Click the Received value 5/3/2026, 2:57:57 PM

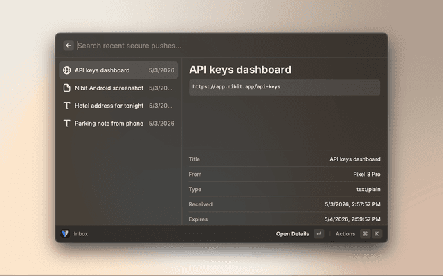352,204
